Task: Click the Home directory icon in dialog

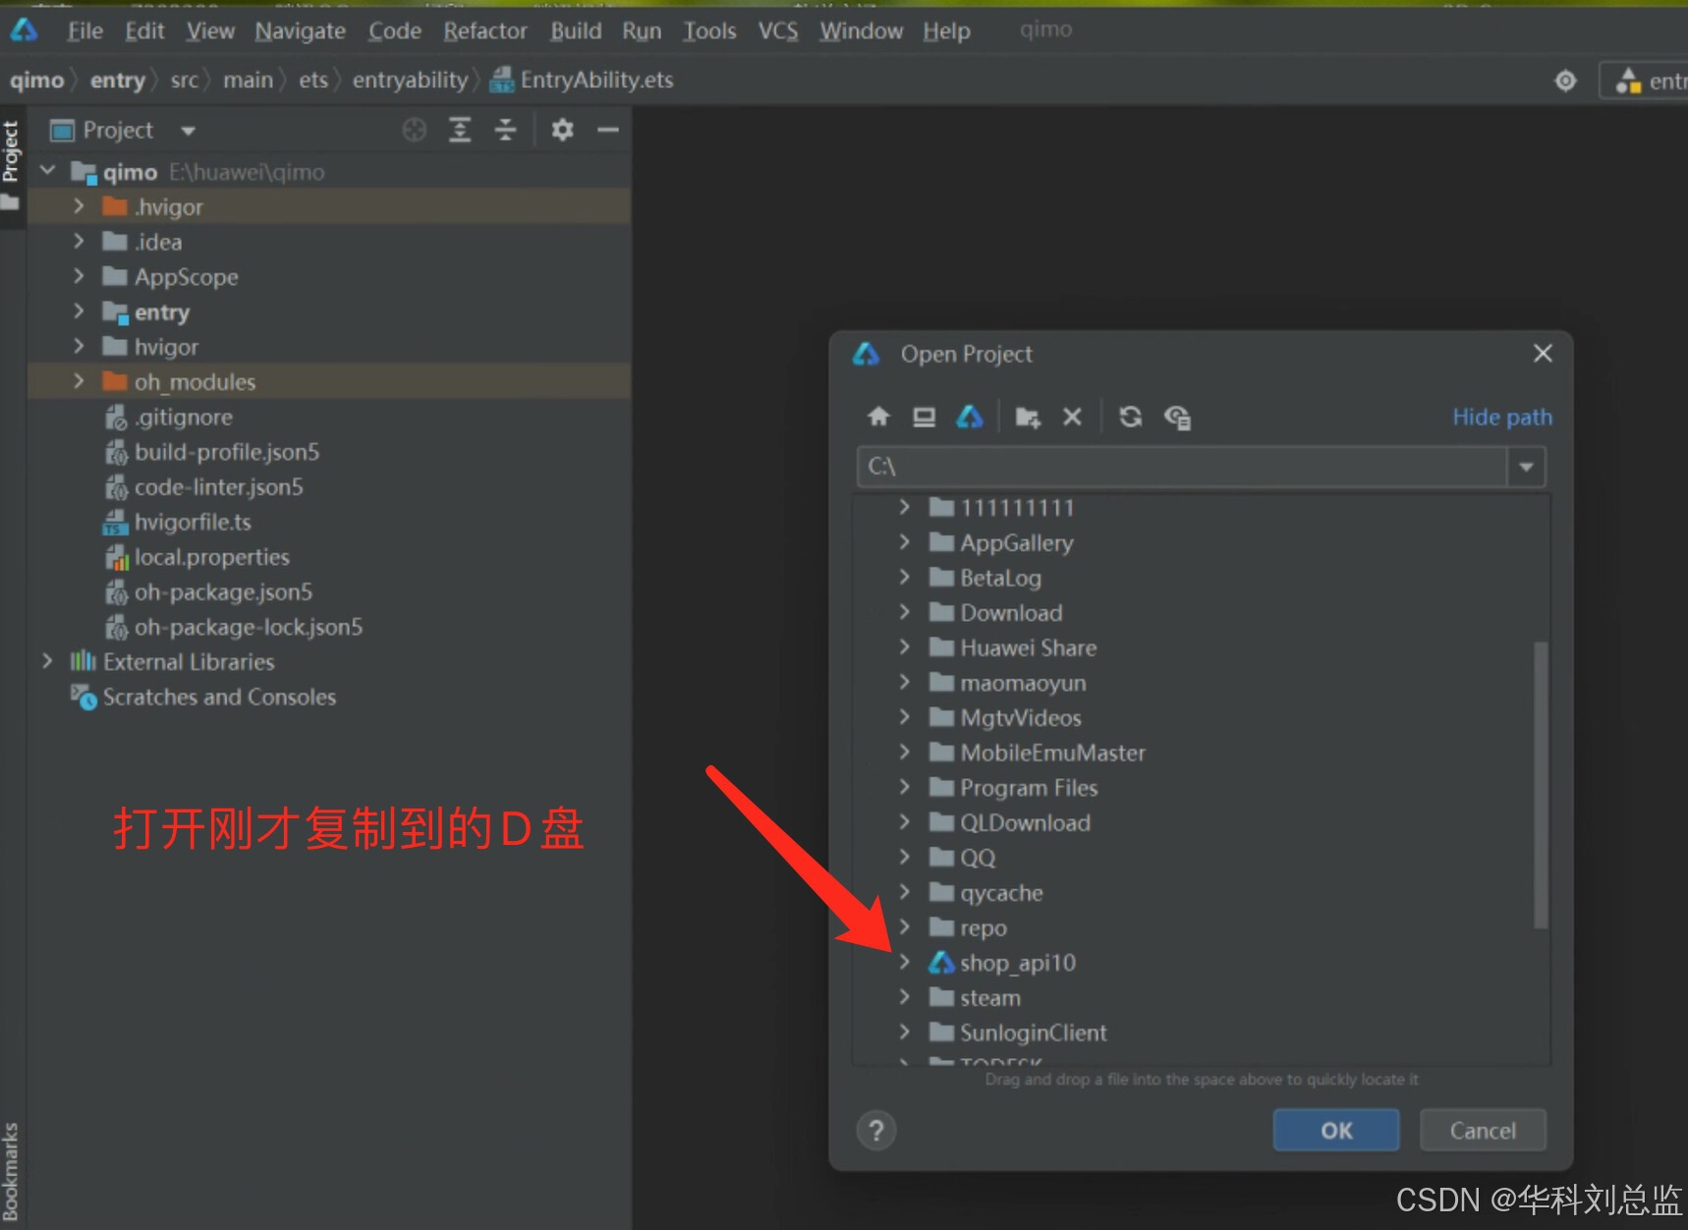Action: click(878, 418)
